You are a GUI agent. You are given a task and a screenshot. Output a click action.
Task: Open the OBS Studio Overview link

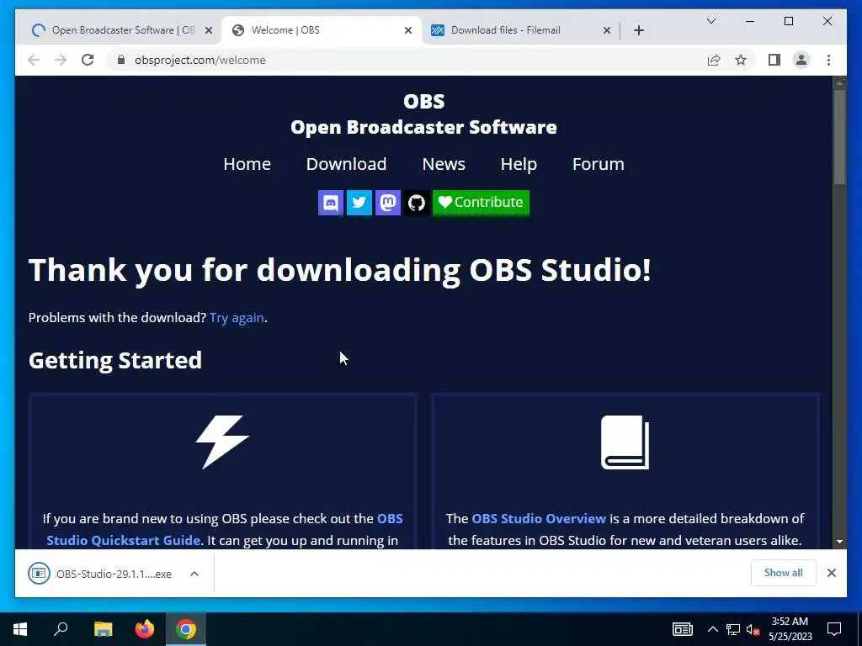[539, 518]
